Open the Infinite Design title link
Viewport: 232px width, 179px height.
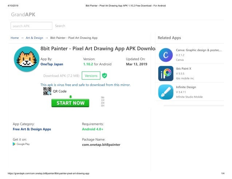186,87
